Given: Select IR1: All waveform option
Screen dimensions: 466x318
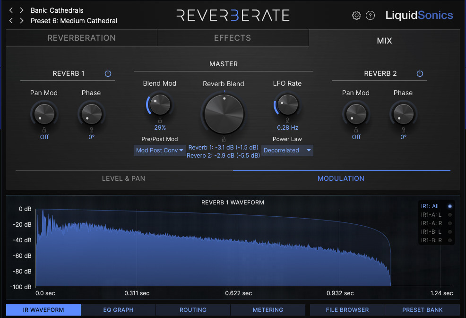Looking at the screenshot, I should [436, 206].
